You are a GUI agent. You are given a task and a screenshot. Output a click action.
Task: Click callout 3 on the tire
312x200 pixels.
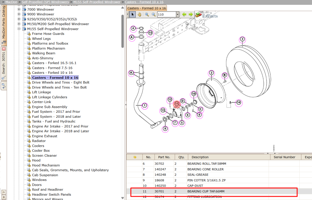(x=242, y=39)
